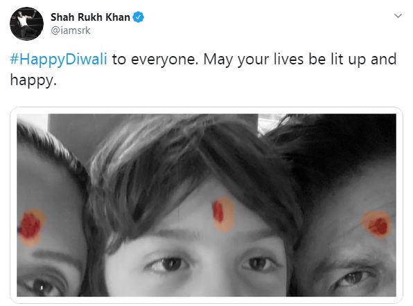The height and width of the screenshot is (306, 413).
Task: Click the child's left eye in the photo
Action: tap(170, 264)
